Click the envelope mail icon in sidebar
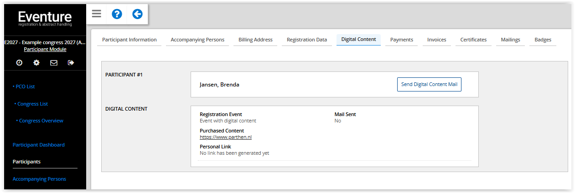The width and height of the screenshot is (575, 193). pos(54,63)
